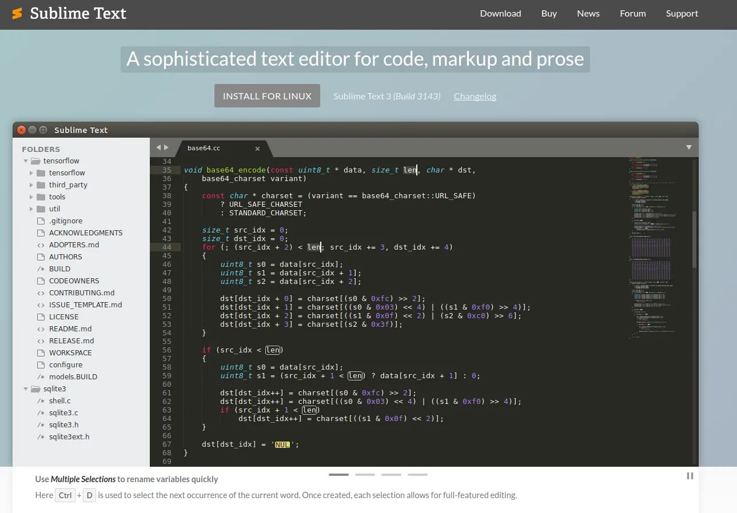This screenshot has height=513, width=737.
Task: Select the third slide indicator
Action: (391, 475)
